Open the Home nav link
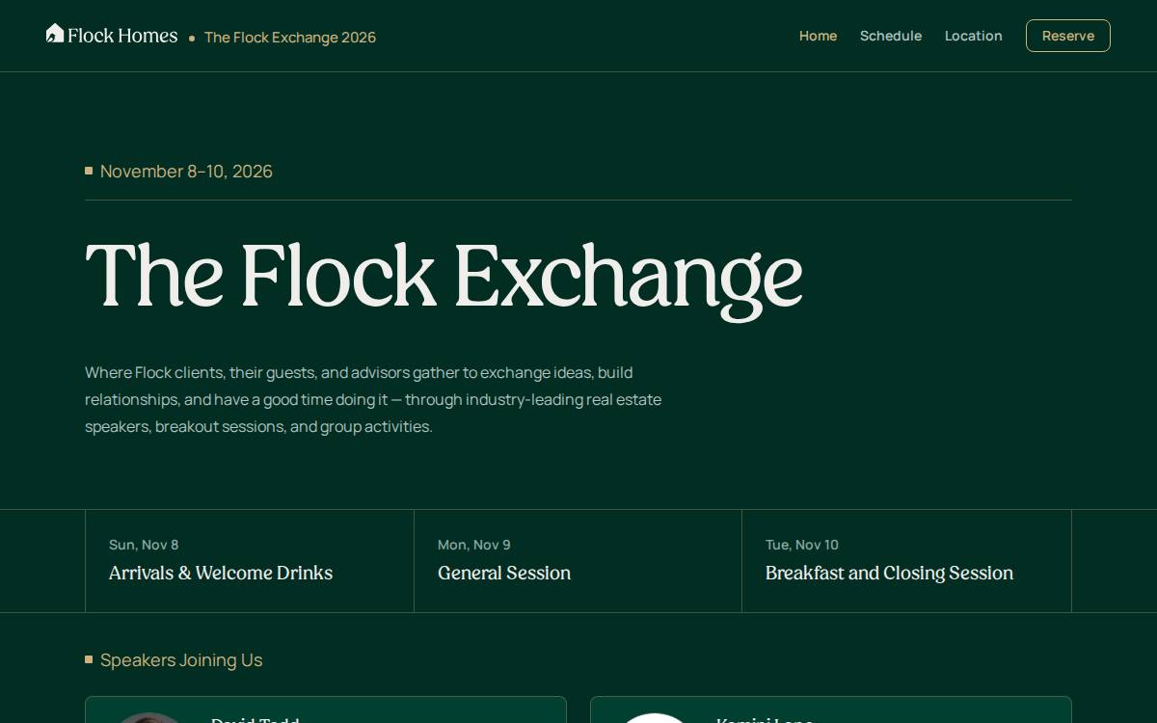 click(818, 36)
